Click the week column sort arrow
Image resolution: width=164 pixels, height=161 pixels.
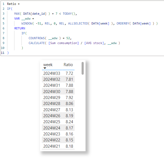(x=45, y=68)
